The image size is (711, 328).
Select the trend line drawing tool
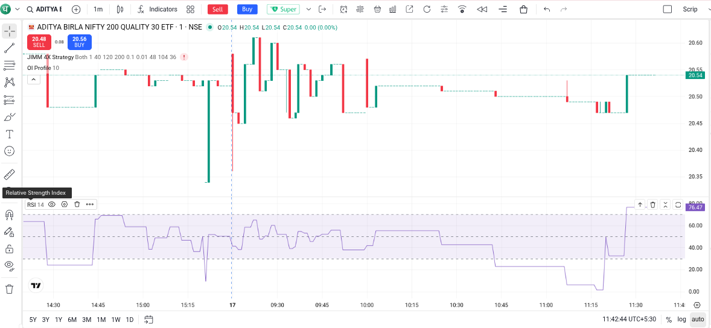point(10,48)
